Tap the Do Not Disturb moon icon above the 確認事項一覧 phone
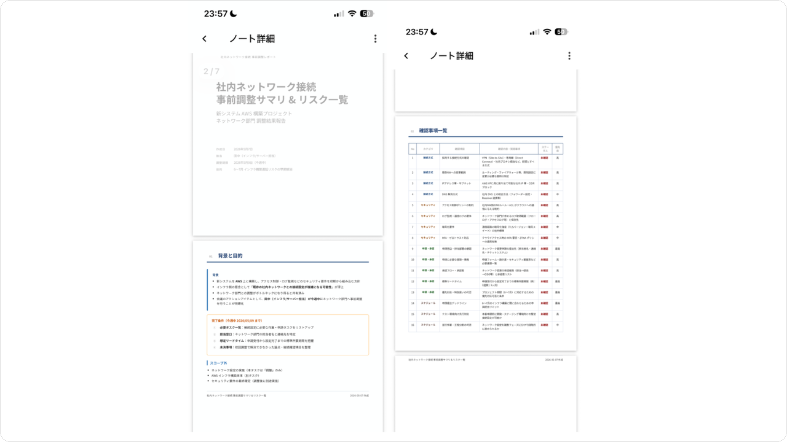Screen dimensions: 787x442 434,32
